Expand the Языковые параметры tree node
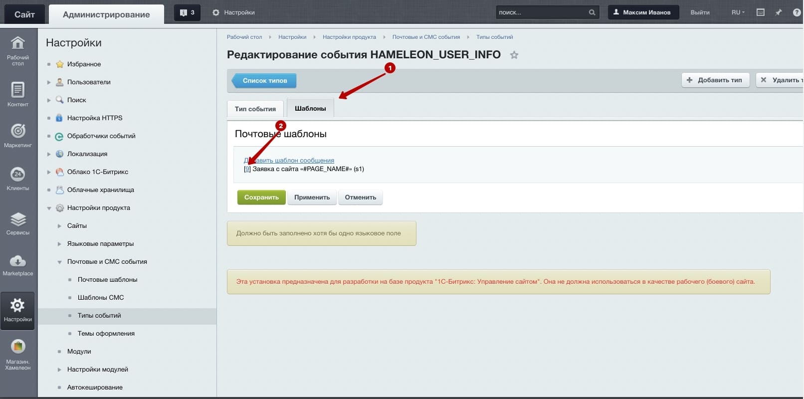The width and height of the screenshot is (804, 399). [59, 244]
